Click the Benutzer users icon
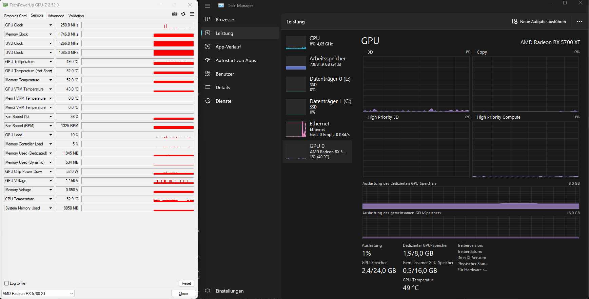 click(x=208, y=74)
